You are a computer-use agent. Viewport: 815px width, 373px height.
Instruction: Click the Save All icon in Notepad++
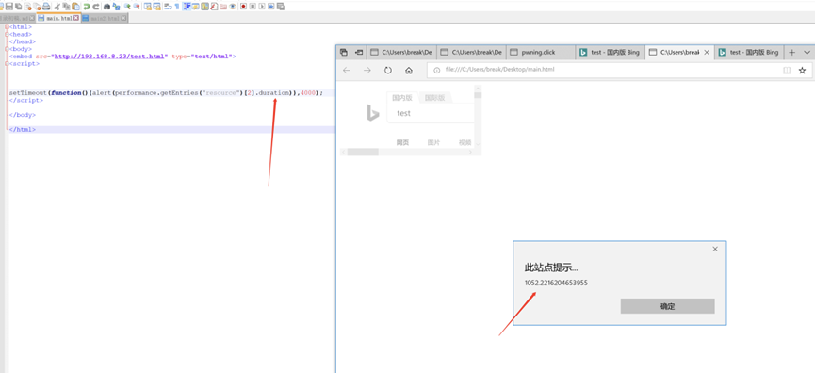[18, 7]
